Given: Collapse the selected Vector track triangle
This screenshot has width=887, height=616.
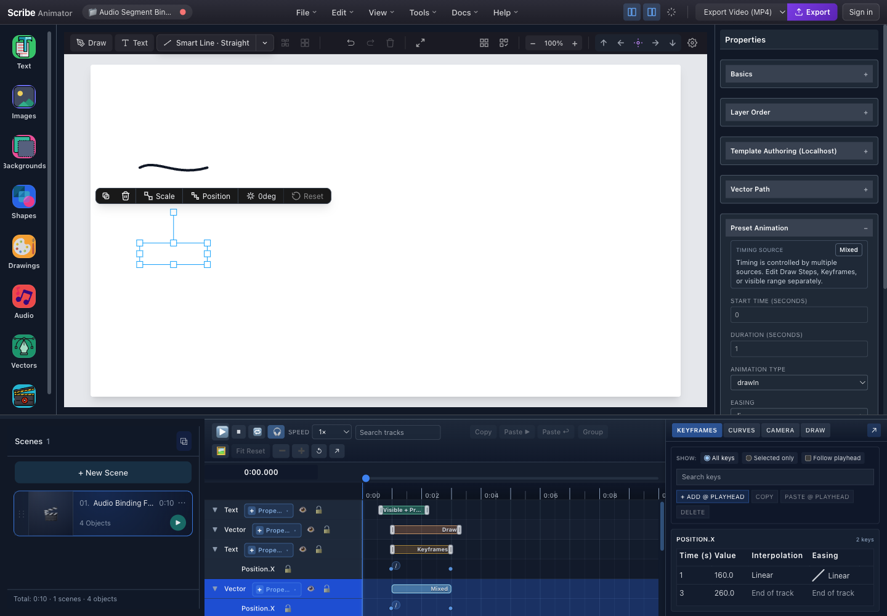Looking at the screenshot, I should [x=215, y=589].
